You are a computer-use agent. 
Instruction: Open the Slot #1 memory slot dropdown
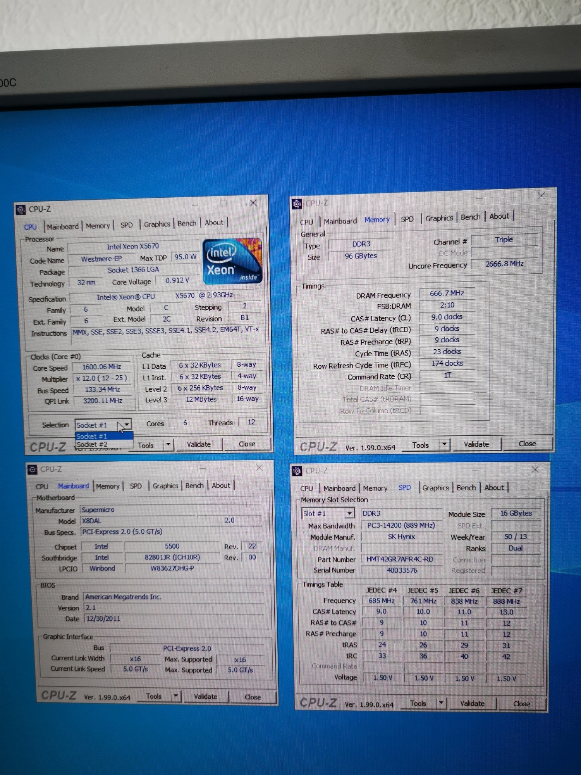click(x=349, y=514)
